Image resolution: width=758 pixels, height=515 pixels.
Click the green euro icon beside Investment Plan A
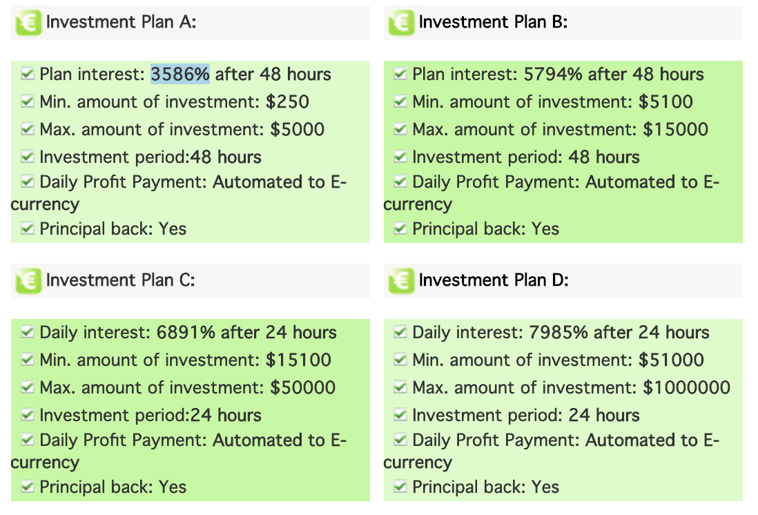(x=28, y=23)
